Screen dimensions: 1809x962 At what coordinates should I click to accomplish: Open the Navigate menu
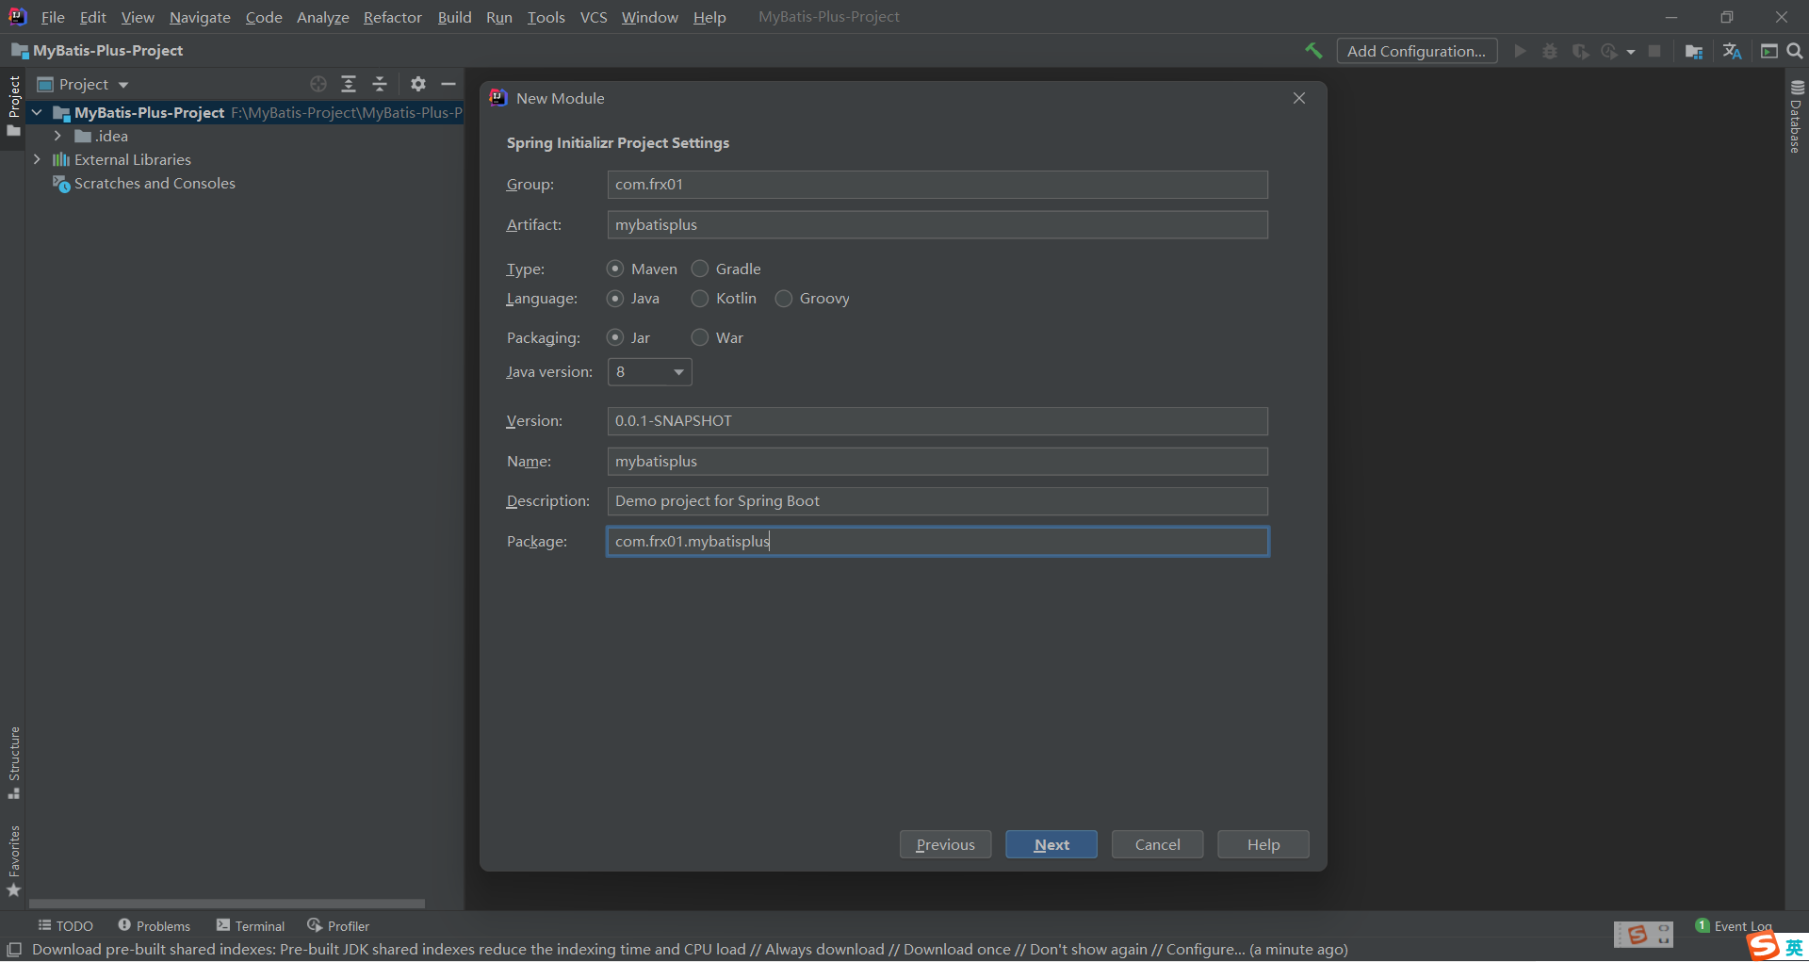pos(200,17)
